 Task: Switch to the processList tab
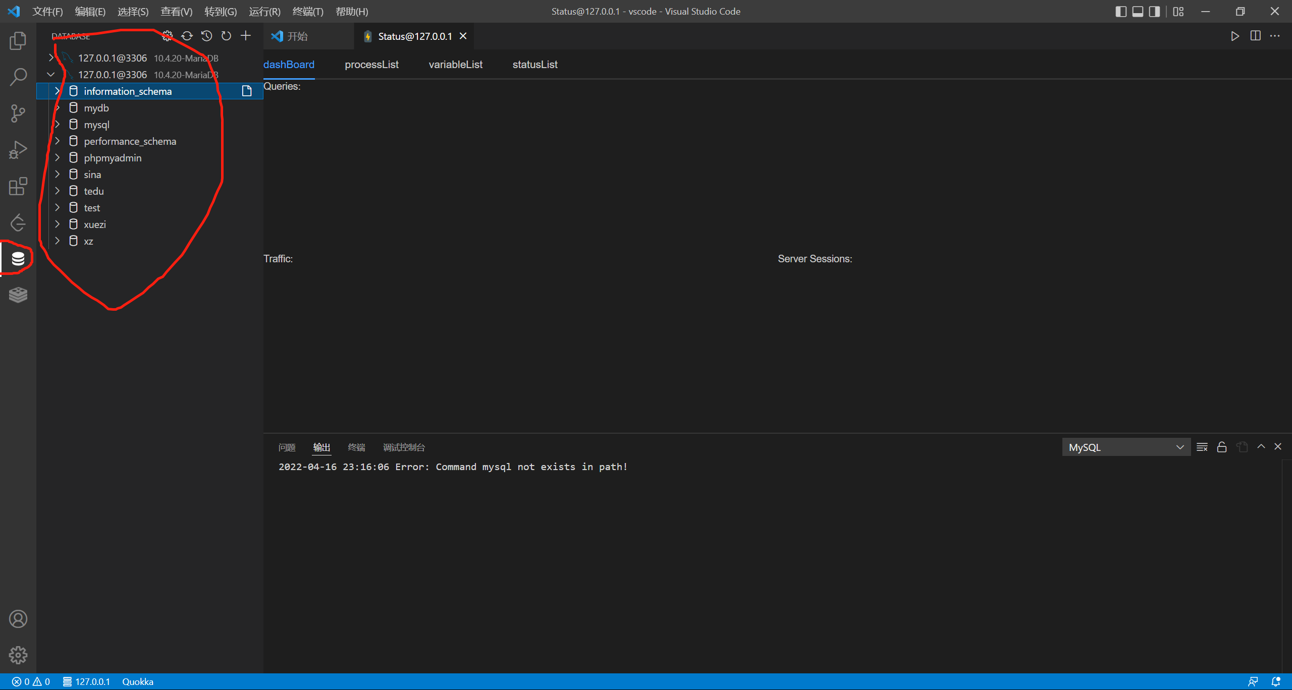(371, 65)
